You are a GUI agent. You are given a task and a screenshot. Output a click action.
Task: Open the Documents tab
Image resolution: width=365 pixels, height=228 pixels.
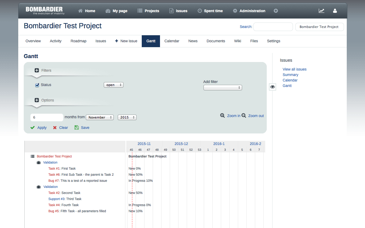pos(216,41)
